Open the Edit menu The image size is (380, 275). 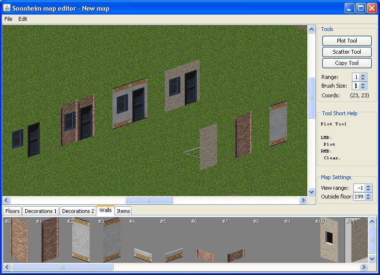coord(23,19)
